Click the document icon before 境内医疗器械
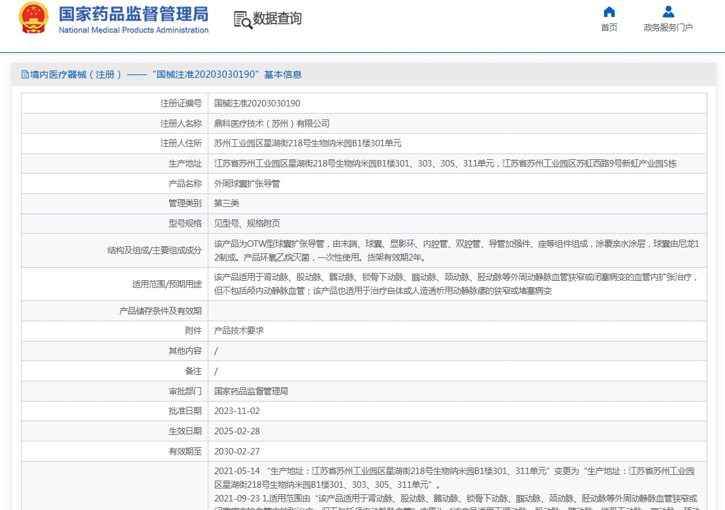The height and width of the screenshot is (510, 725). coord(25,74)
